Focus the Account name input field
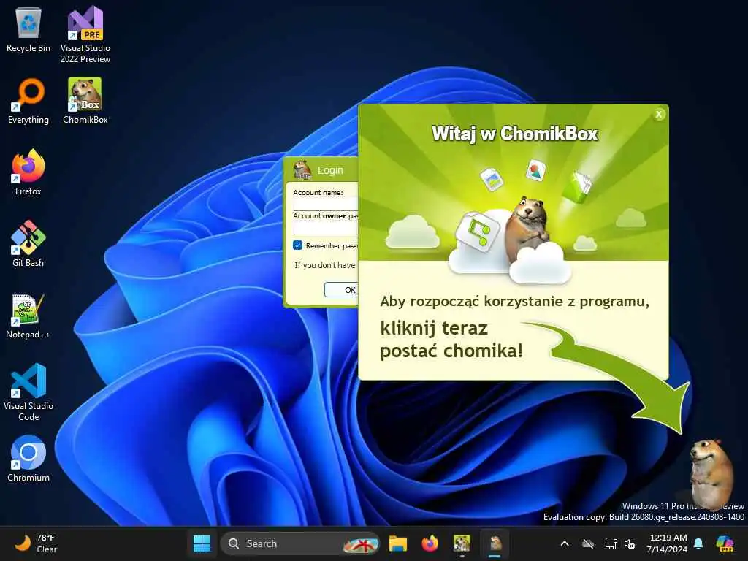Screen dimensions: 748x561 click(325, 205)
